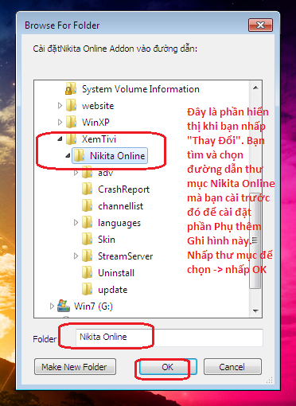The width and height of the screenshot is (296, 406).
Task: Close the Browse For Folder dialog
Action: [x=260, y=25]
